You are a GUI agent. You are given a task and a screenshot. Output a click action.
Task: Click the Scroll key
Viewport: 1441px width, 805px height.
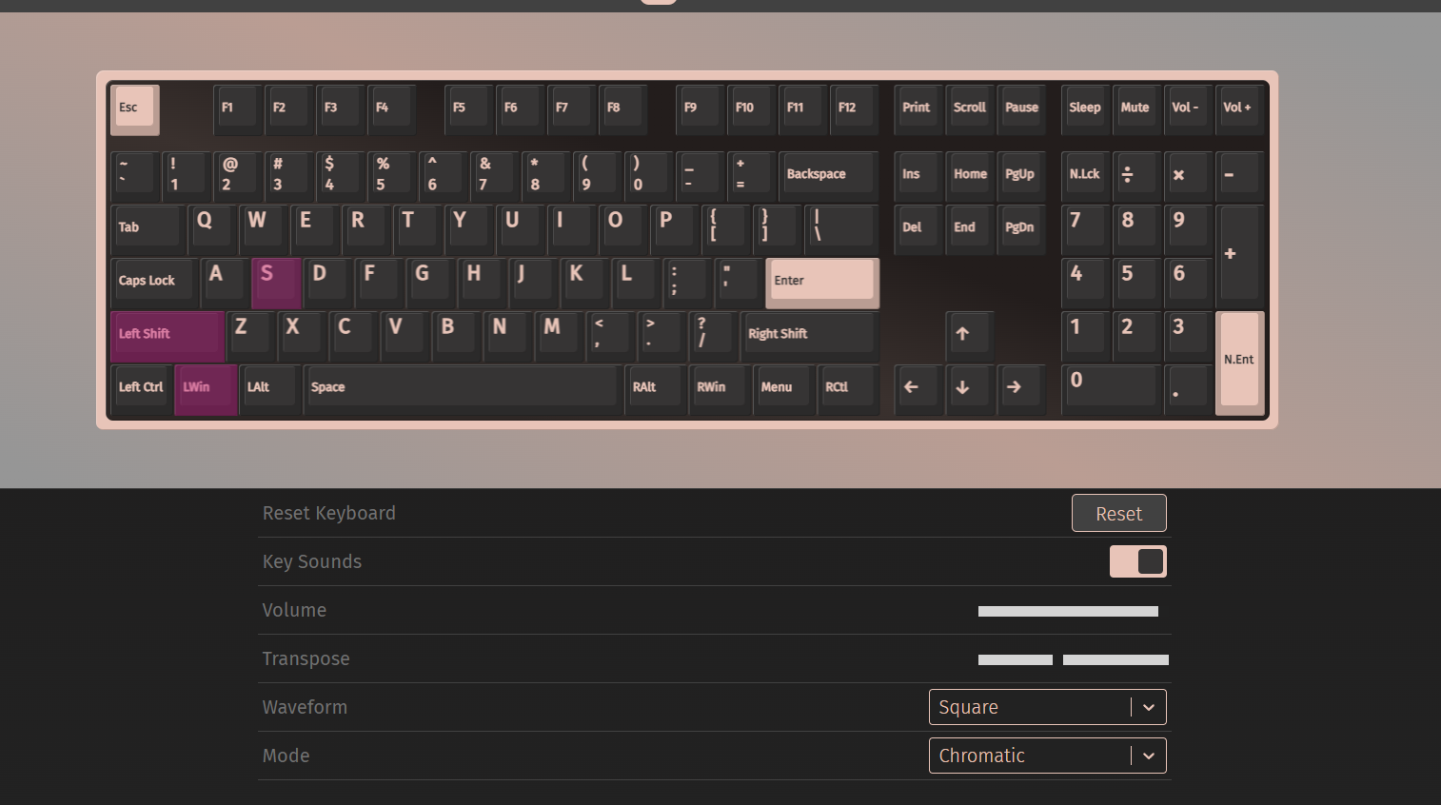[x=970, y=109]
